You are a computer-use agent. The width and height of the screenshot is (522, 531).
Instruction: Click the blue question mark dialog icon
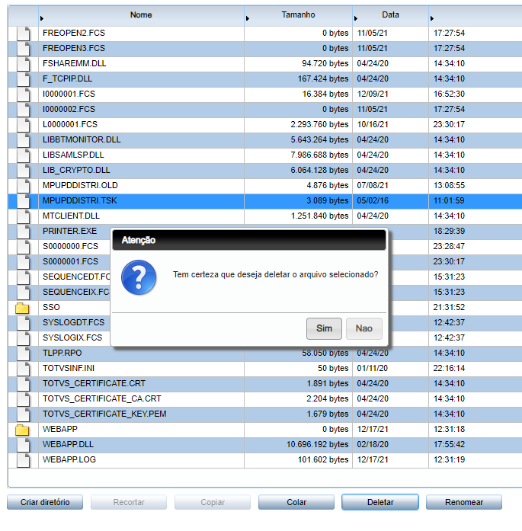(139, 277)
